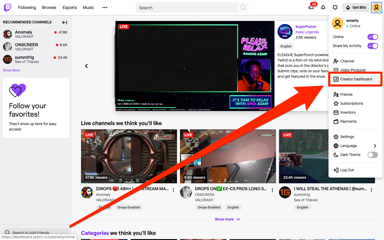This screenshot has height=240, width=384.
Task: Click Show More recommended channels
Action: pyautogui.click(x=11, y=70)
